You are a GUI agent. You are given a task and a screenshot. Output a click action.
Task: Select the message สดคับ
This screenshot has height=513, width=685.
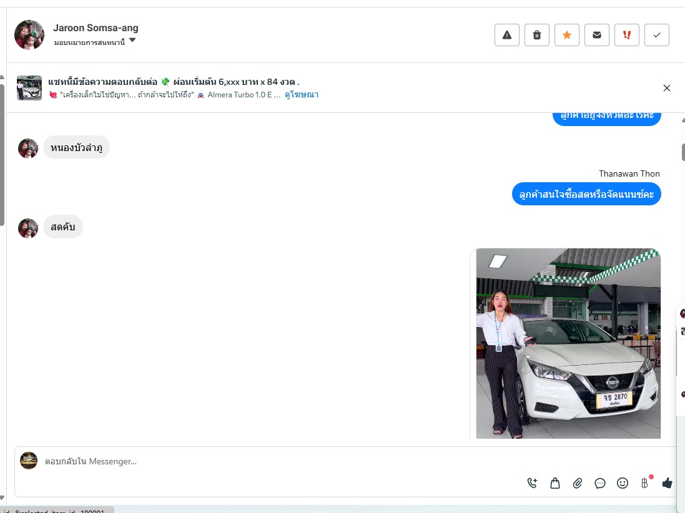63,227
